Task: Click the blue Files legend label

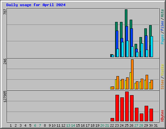Action: tap(162, 26)
